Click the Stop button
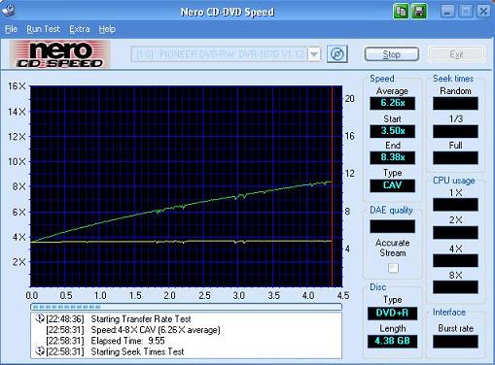Screen dimensions: 495x365 [392, 54]
